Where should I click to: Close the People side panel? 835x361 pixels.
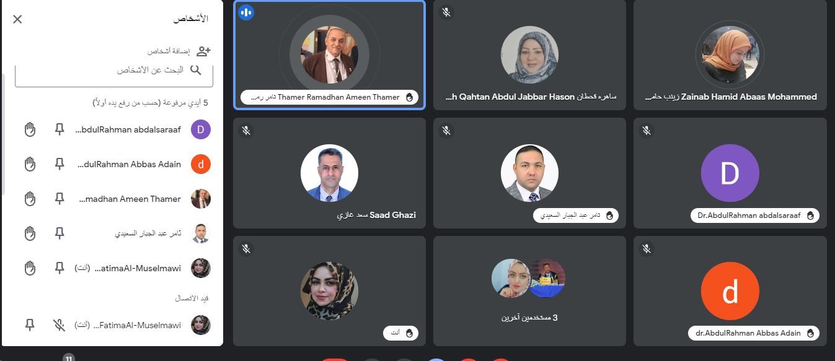click(x=17, y=19)
